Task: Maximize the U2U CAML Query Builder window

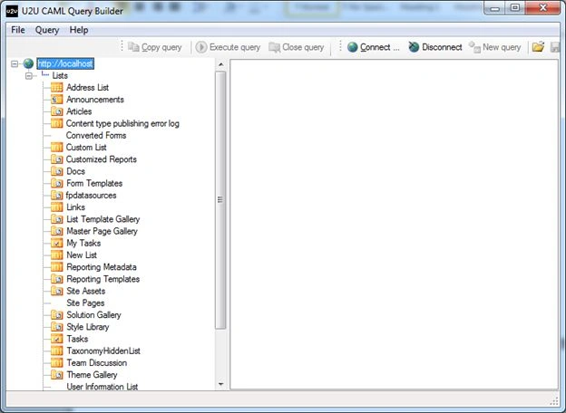Action: (x=515, y=8)
